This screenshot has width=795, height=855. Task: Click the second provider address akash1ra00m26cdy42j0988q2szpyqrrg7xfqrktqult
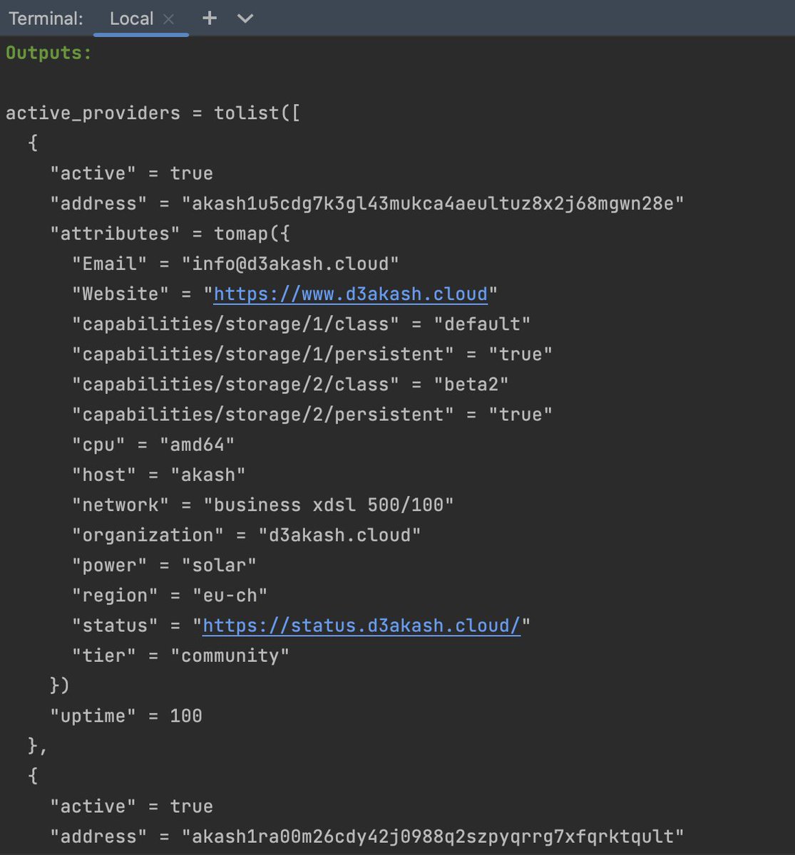coord(433,836)
